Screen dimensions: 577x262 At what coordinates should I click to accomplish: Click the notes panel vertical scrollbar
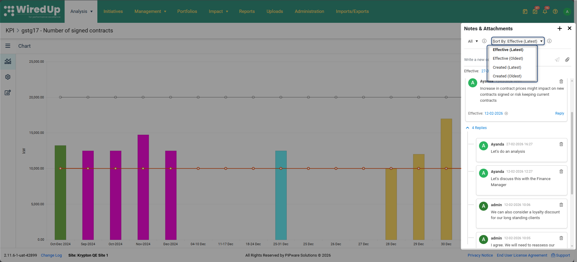point(572,153)
